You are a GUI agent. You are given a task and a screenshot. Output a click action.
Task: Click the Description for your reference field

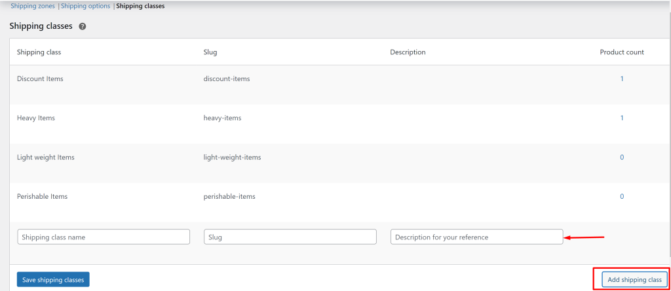click(477, 237)
